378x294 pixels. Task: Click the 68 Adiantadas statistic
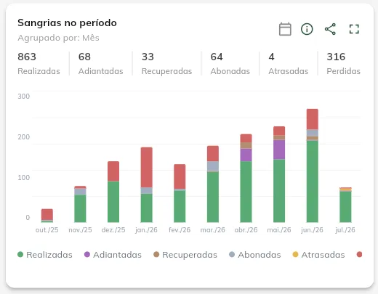[x=101, y=64]
